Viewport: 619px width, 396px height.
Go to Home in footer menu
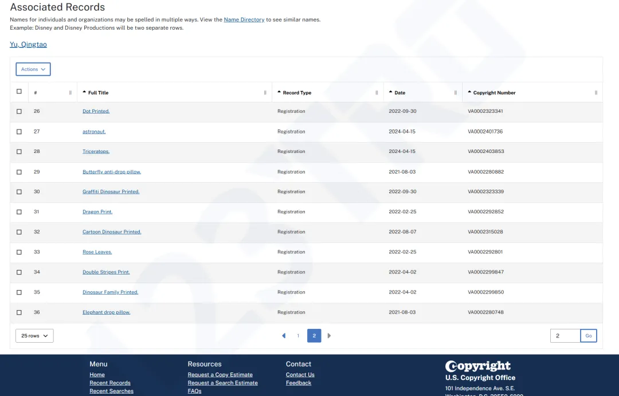pos(97,375)
